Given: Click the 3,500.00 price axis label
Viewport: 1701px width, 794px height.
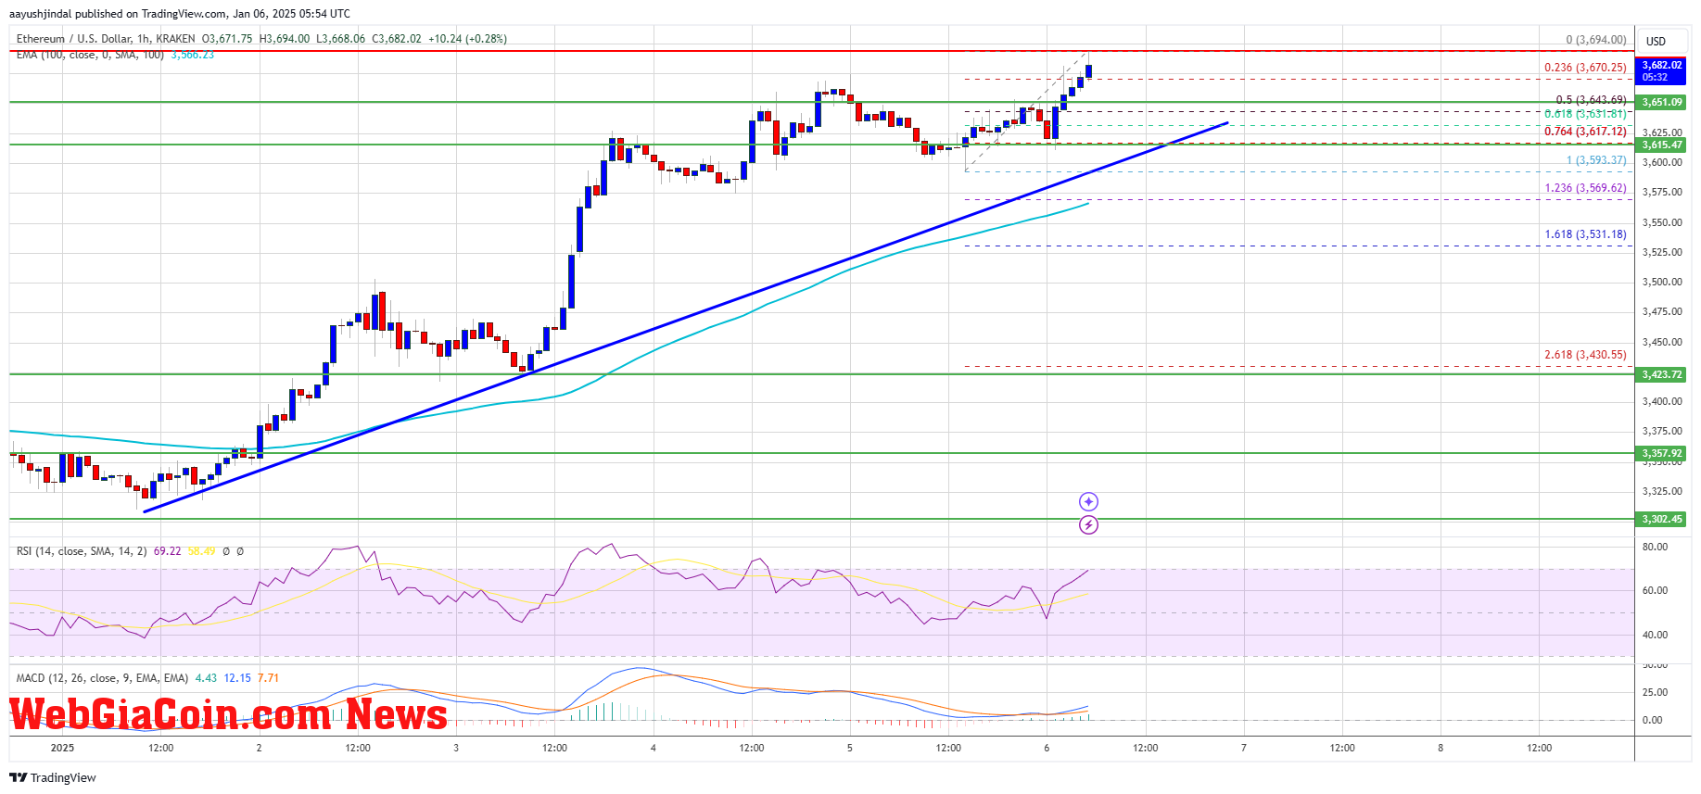Looking at the screenshot, I should tap(1662, 283).
